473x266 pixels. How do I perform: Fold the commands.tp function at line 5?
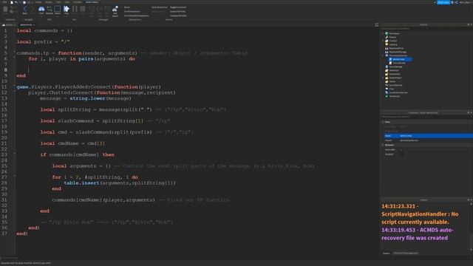pyautogui.click(x=14, y=52)
